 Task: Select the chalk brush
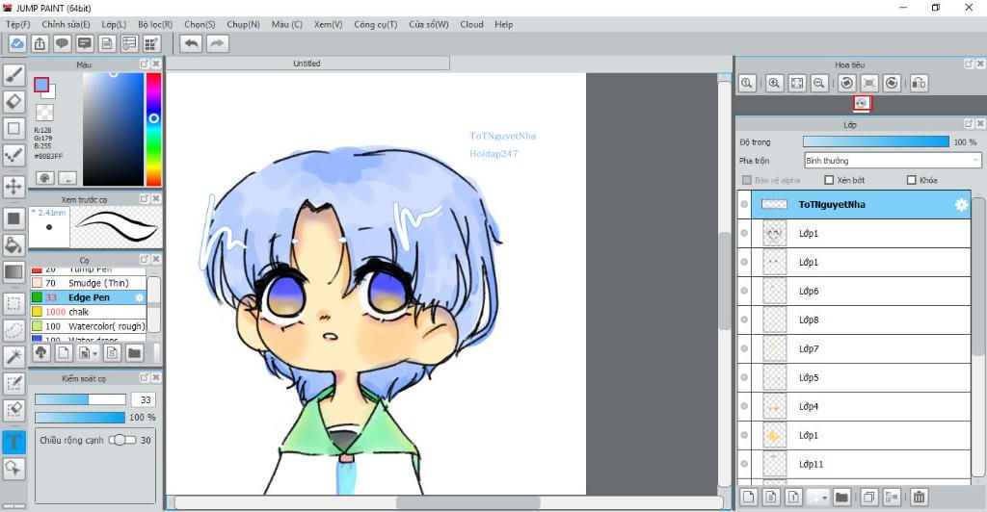click(88, 312)
